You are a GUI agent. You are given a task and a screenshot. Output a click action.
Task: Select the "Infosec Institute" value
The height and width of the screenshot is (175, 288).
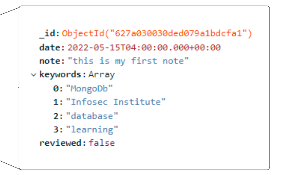116,102
